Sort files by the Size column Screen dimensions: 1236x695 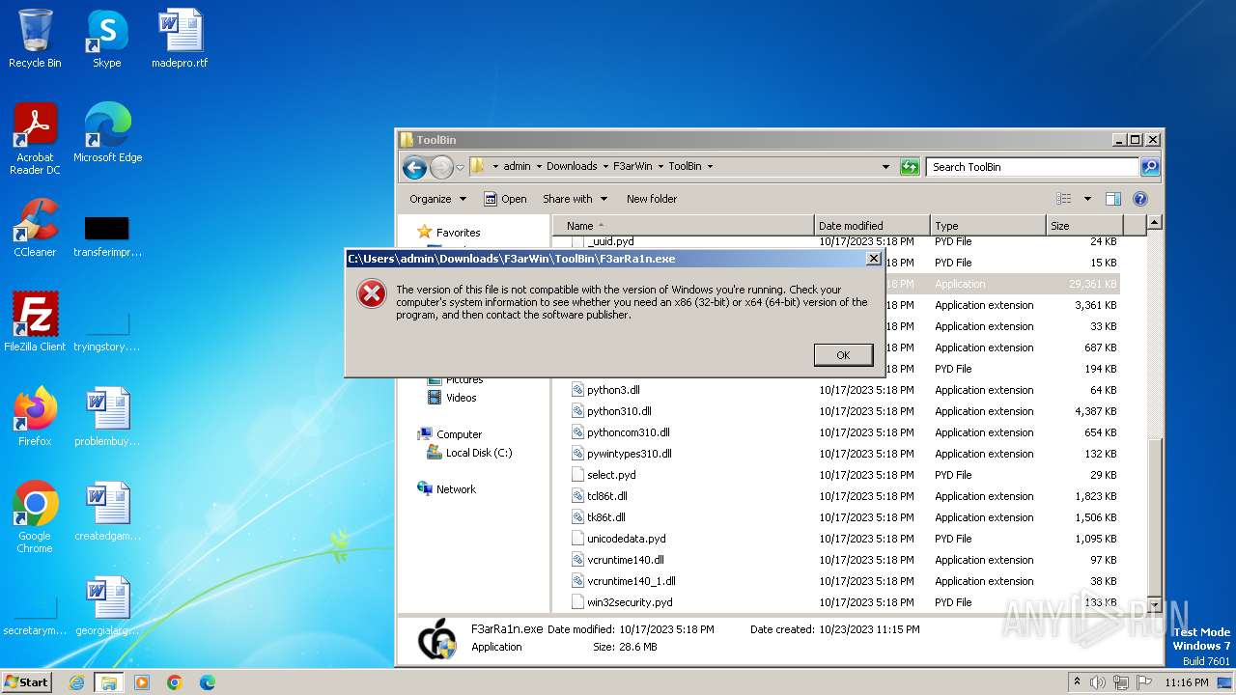click(1084, 226)
